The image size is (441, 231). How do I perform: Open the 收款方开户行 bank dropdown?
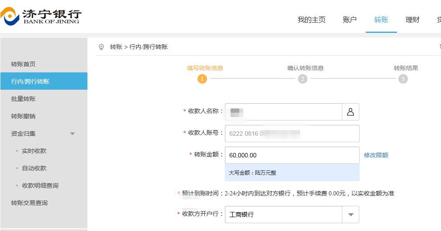coord(351,215)
